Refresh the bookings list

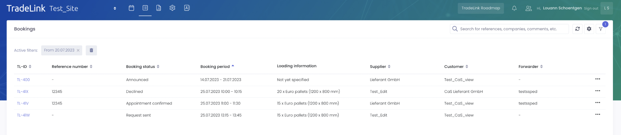(577, 29)
